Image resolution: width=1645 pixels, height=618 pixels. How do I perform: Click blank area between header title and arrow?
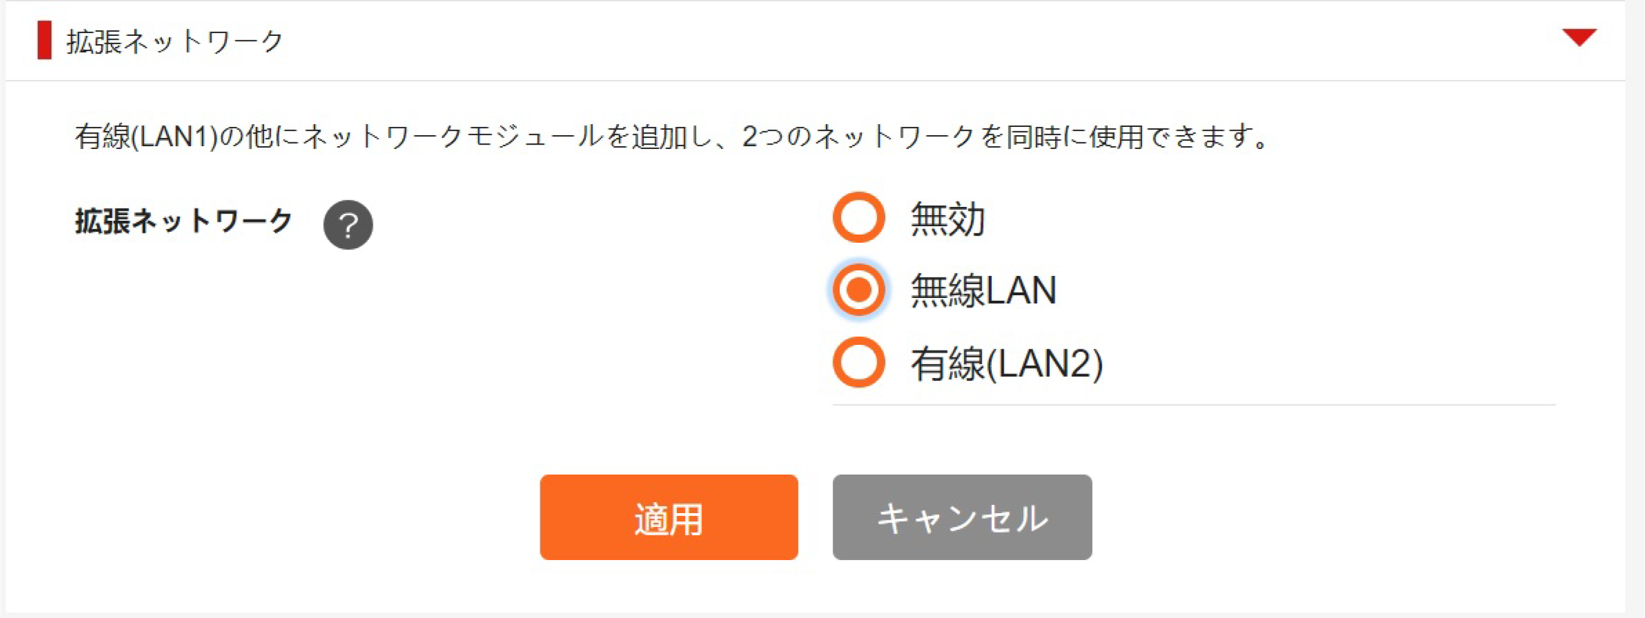pos(894,41)
